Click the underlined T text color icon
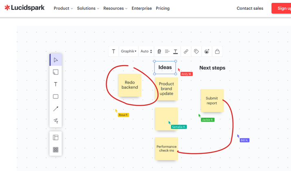The height and width of the screenshot is (171, 291). pos(175,51)
